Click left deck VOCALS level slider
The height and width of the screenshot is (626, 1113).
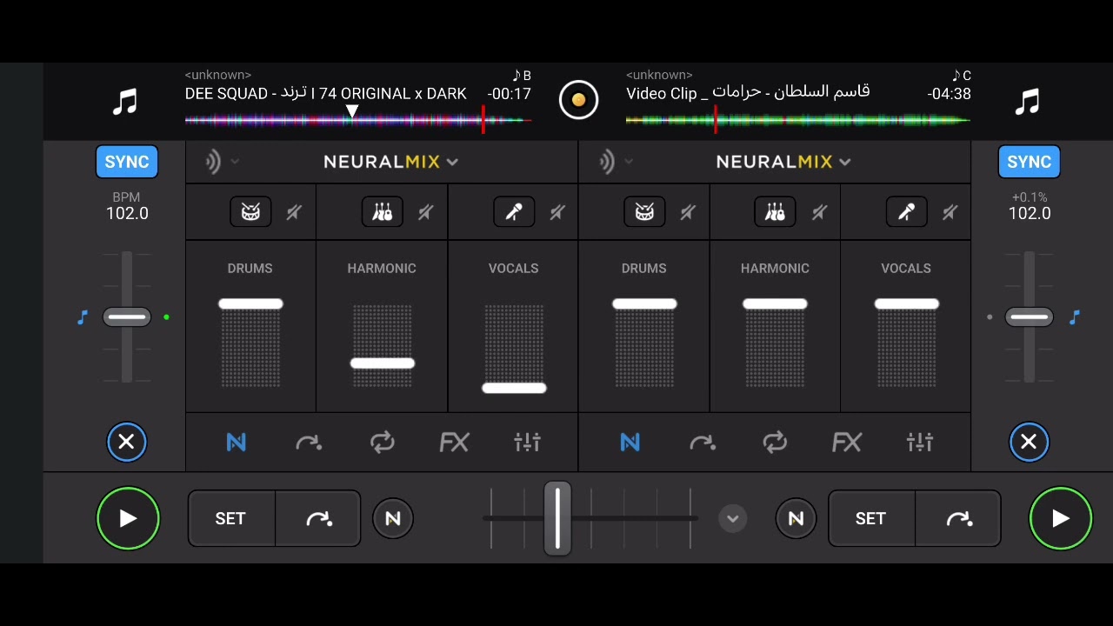514,388
